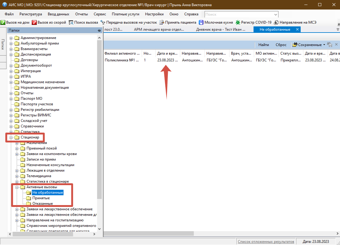Click the 'Регистр COVID-19' virus icon

238,22
